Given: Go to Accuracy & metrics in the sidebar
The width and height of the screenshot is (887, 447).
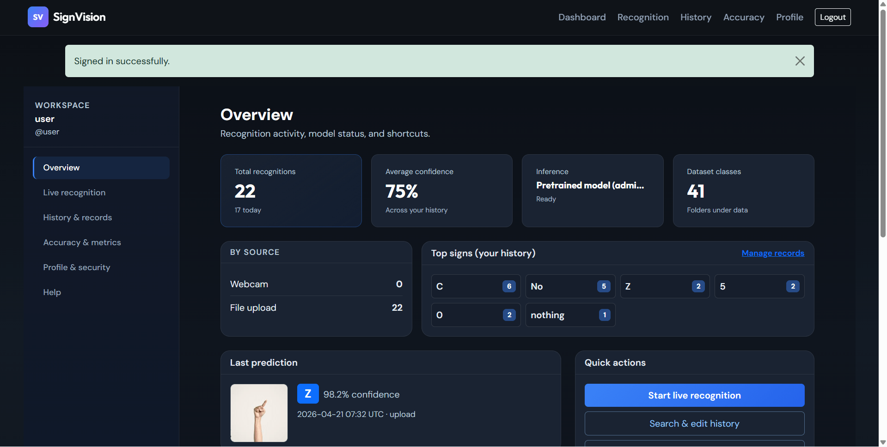Looking at the screenshot, I should click(101, 242).
